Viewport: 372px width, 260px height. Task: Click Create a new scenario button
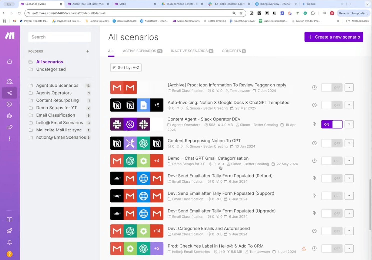(334, 37)
